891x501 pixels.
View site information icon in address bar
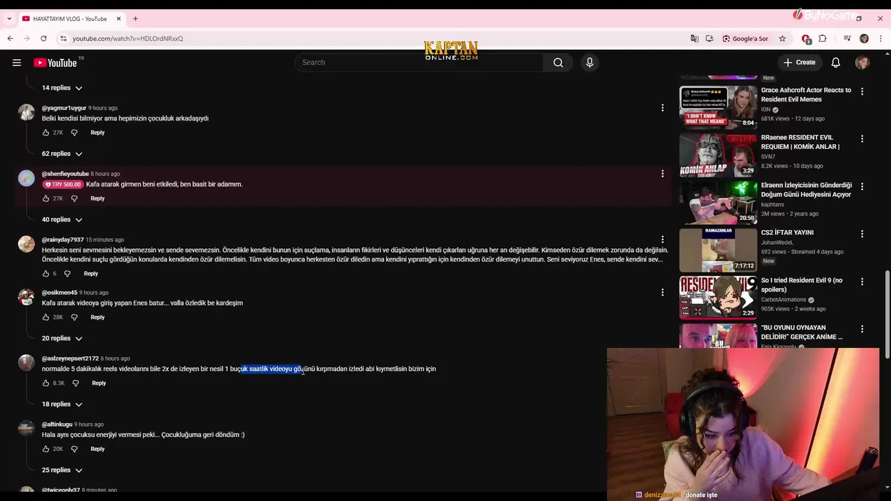click(63, 38)
